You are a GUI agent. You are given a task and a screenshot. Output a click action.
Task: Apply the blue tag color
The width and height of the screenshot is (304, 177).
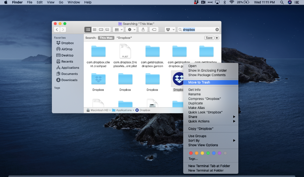coord(214,153)
